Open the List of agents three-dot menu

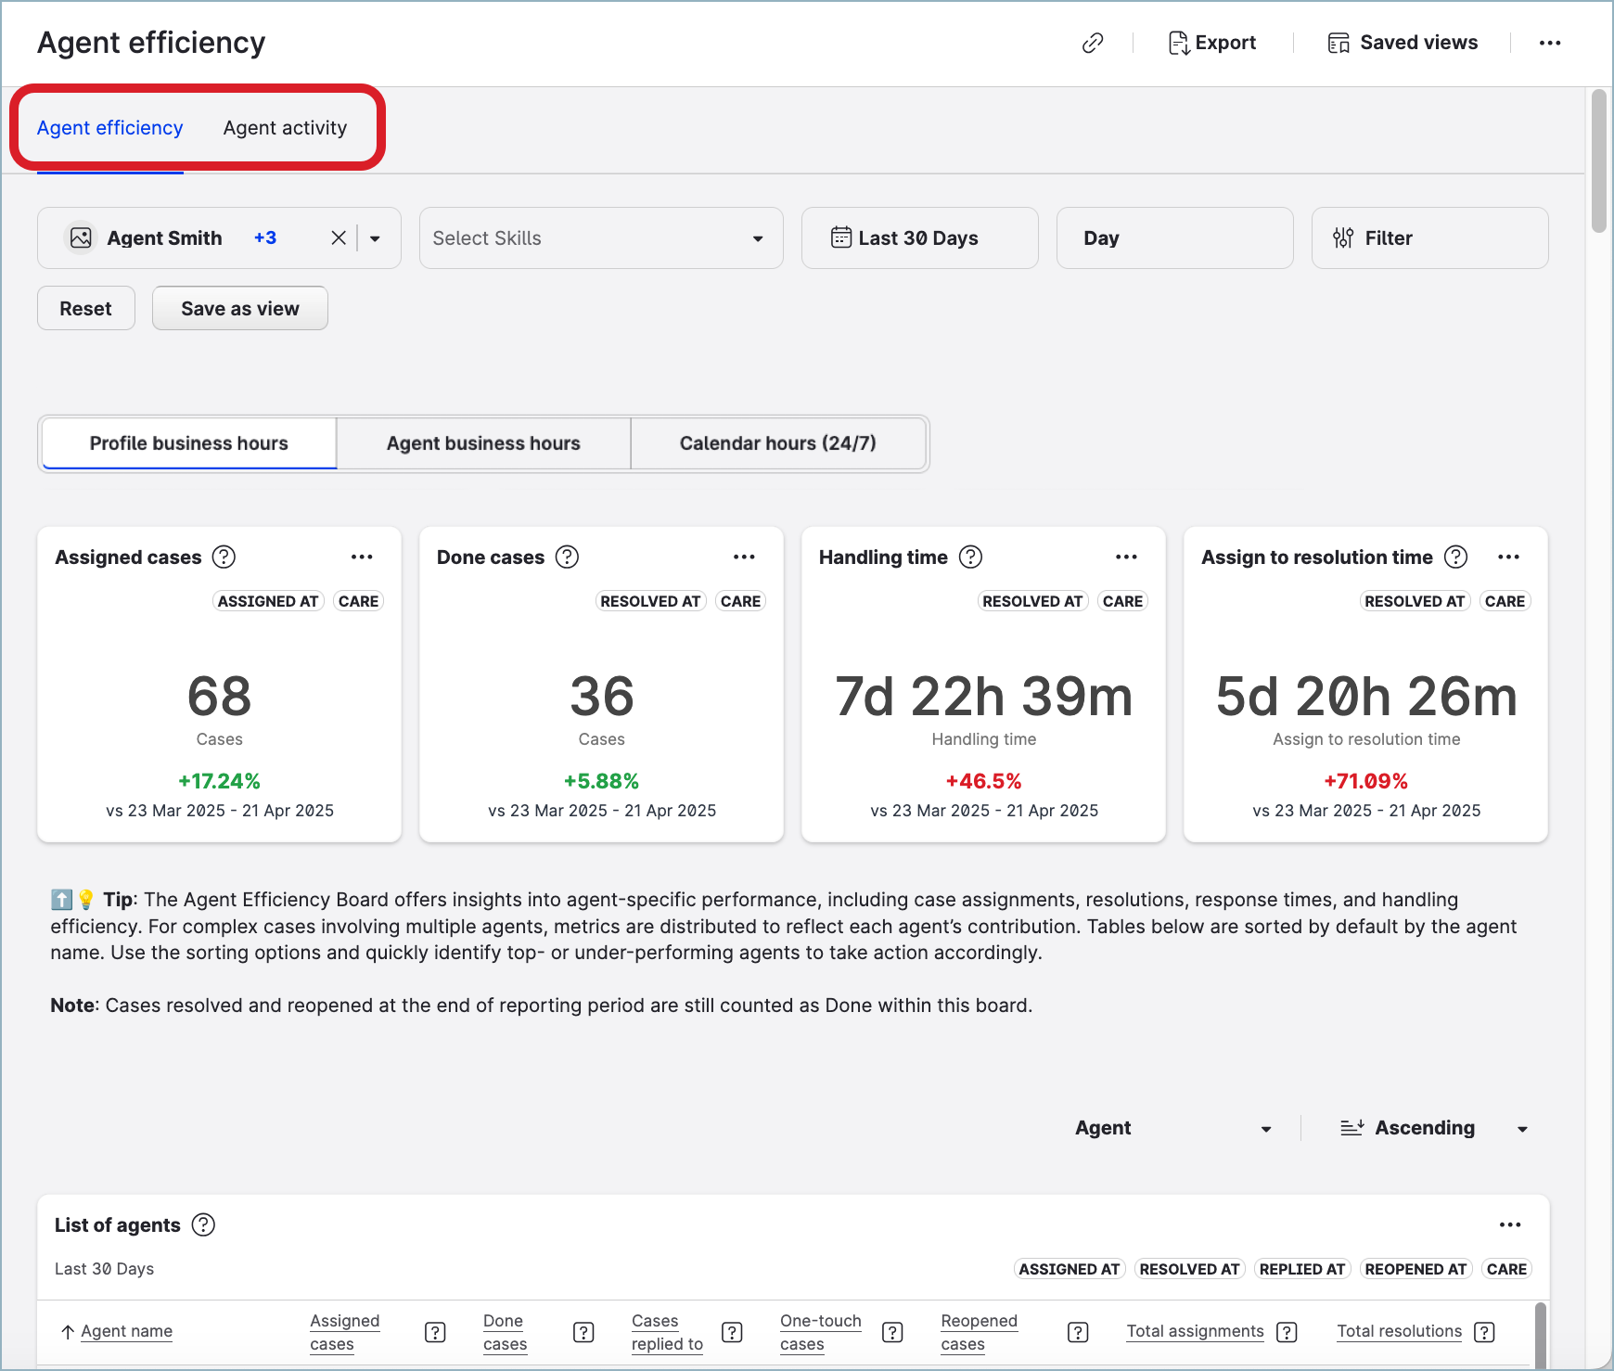click(x=1510, y=1224)
